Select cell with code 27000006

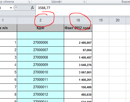click(x=40, y=43)
